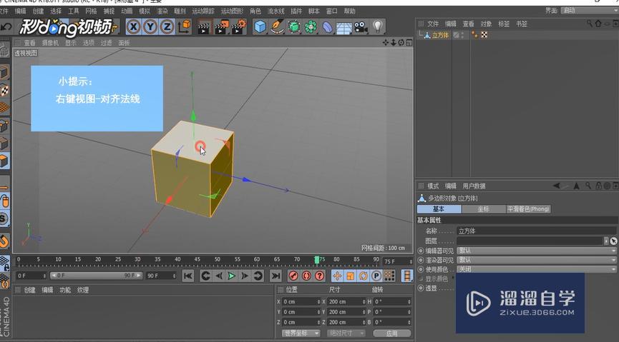Click the floor environment icon

coord(344,28)
